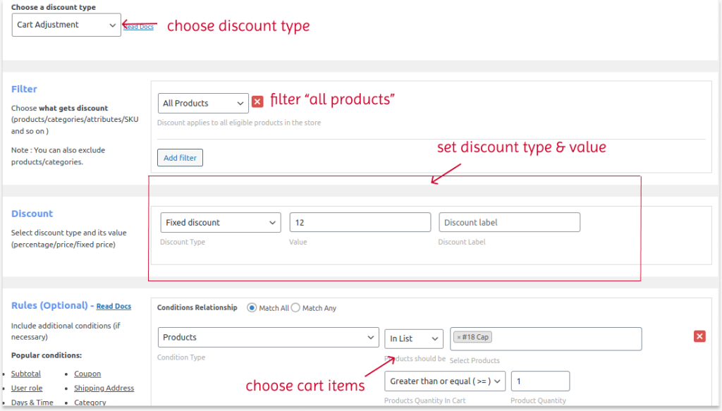
Task: Click the "Shipping Address" condition link
Action: [x=104, y=388]
